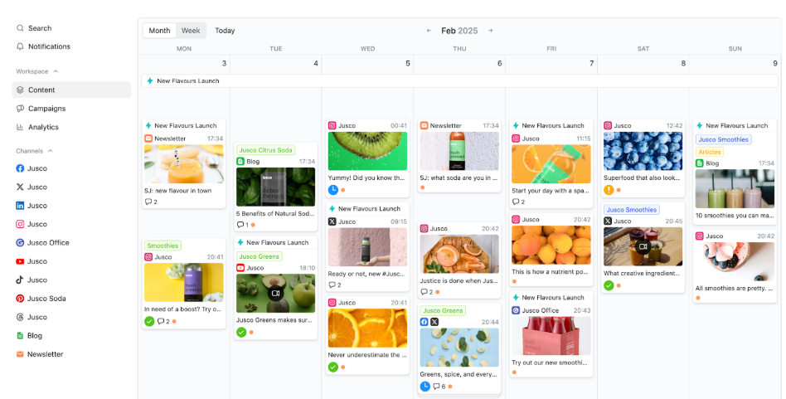The width and height of the screenshot is (786, 399).
Task: Click the Jusco Citrus Soda label tag
Action: coord(265,150)
